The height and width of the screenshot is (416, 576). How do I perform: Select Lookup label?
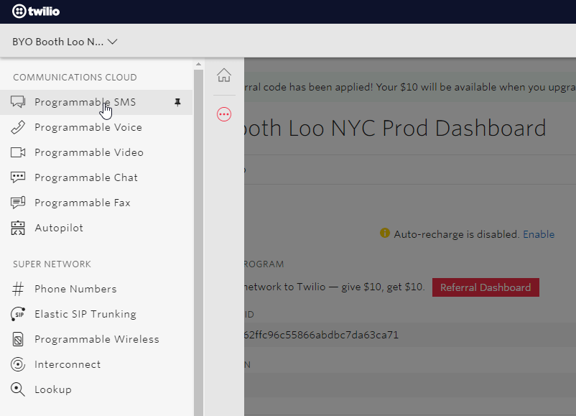pos(53,389)
